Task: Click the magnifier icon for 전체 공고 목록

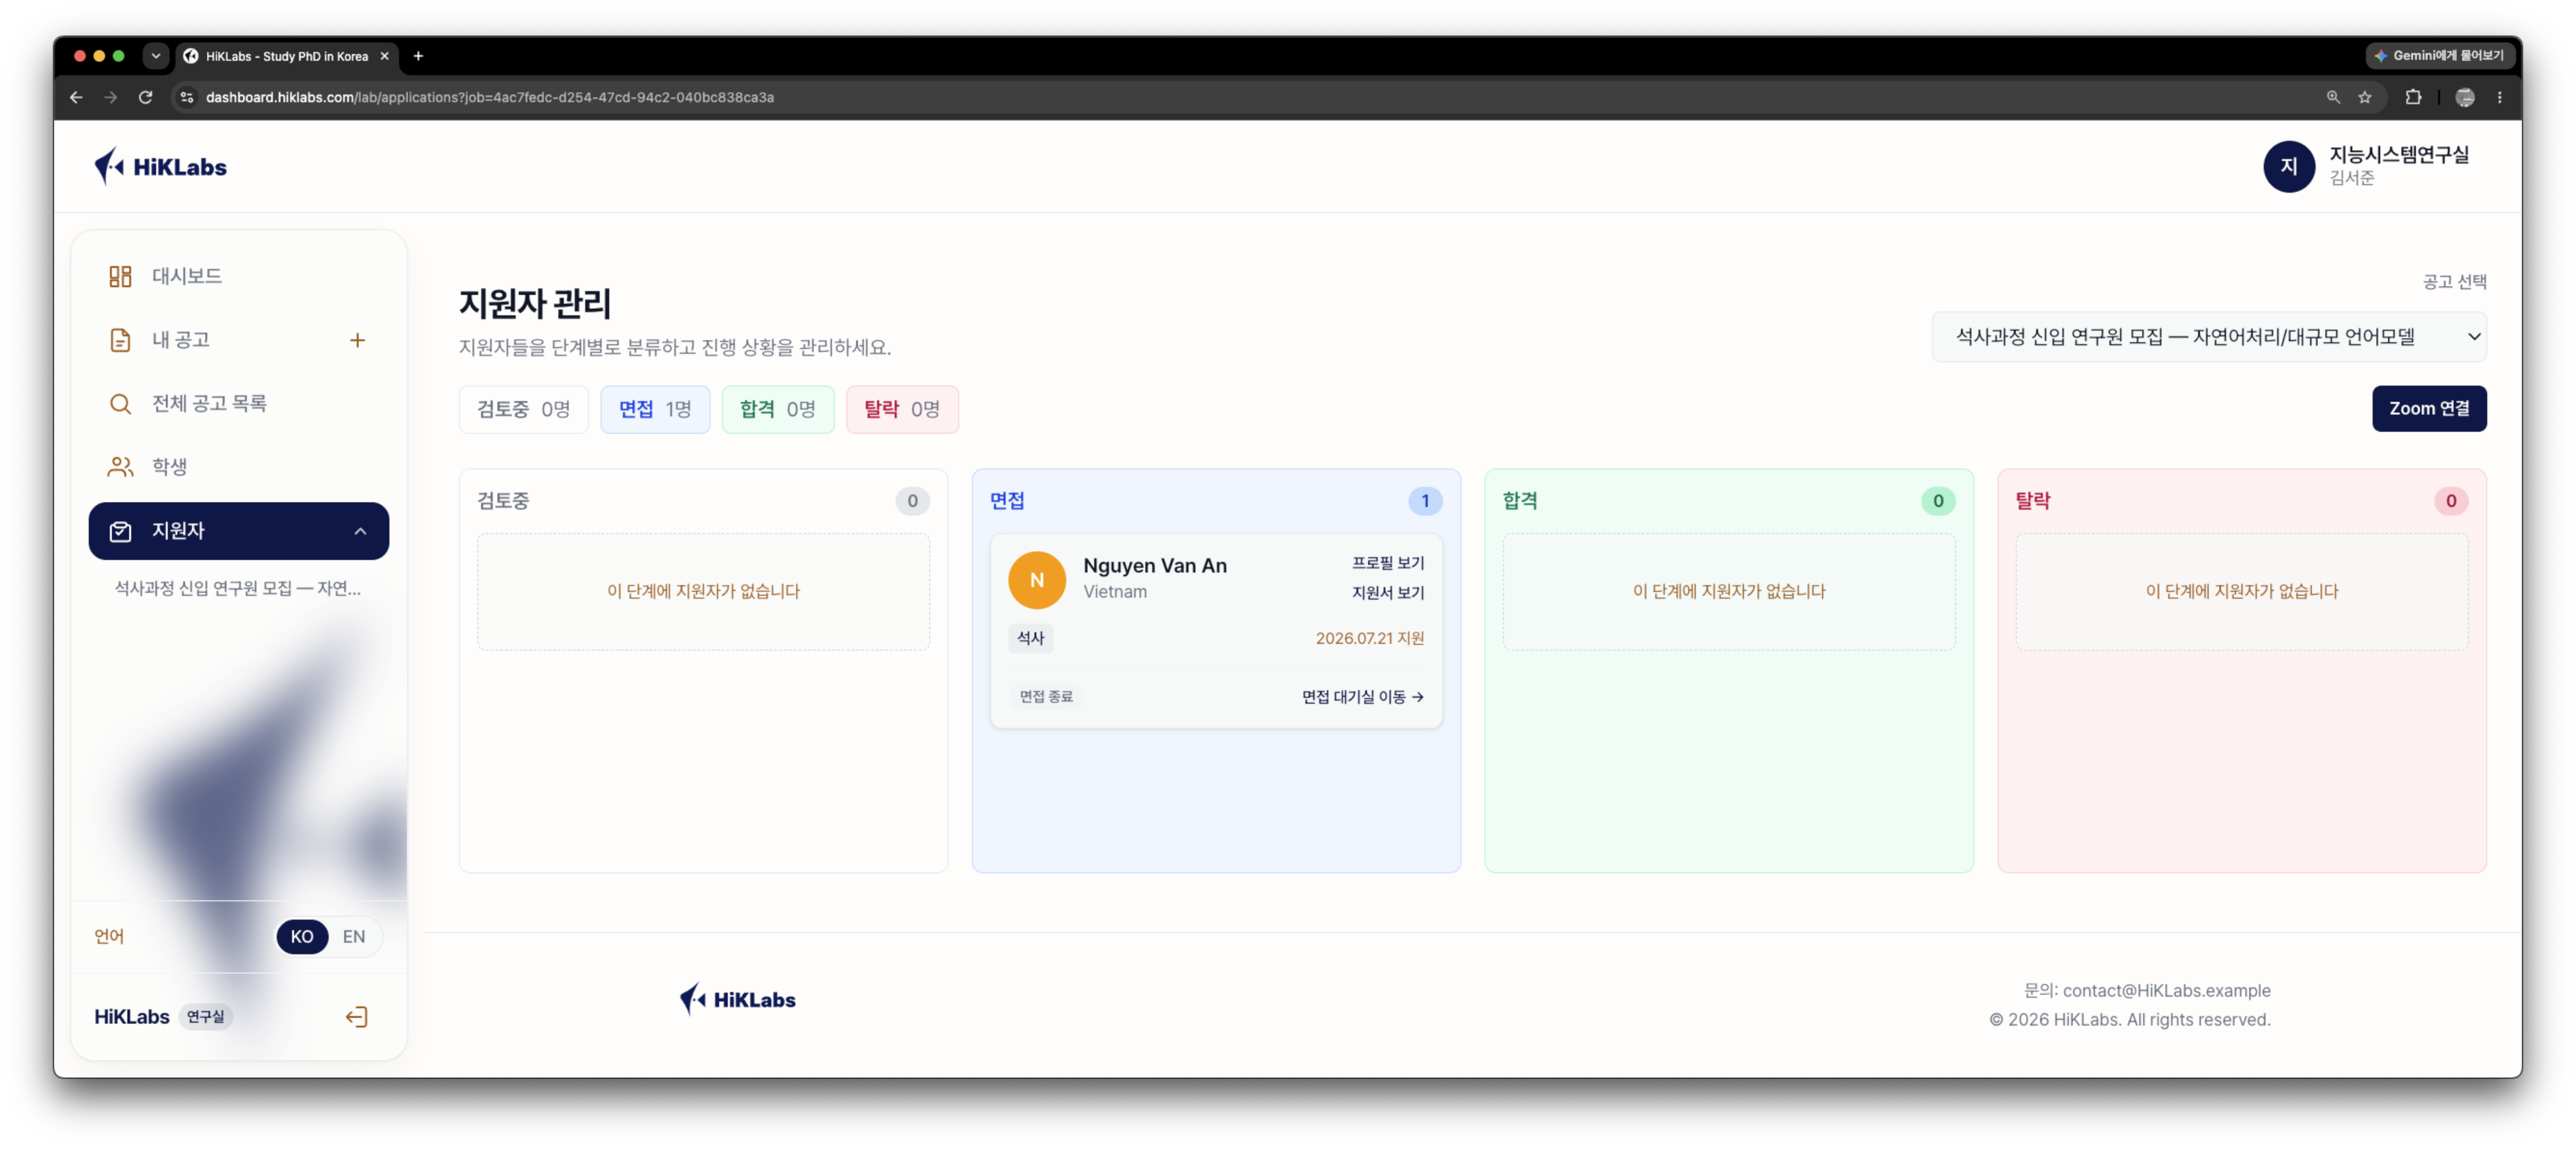Action: coord(120,403)
